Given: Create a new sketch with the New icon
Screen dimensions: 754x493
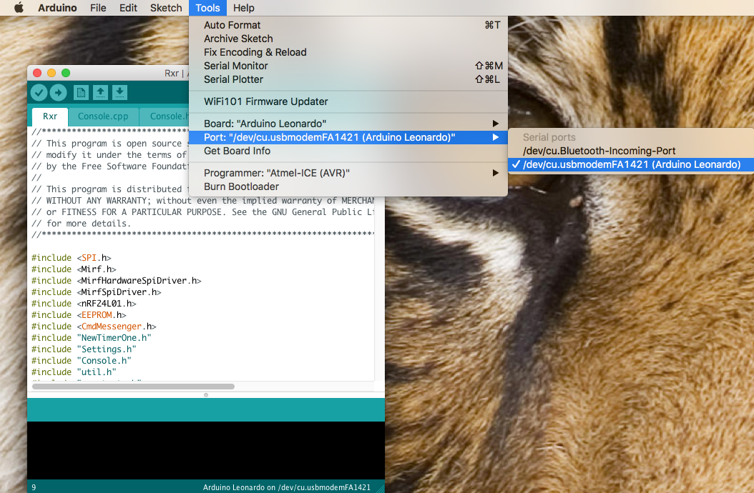Looking at the screenshot, I should click(81, 92).
